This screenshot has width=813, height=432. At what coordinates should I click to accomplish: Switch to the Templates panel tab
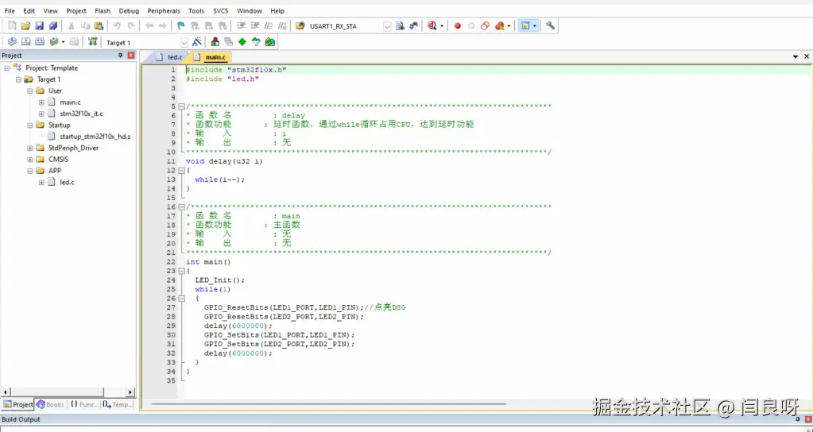coord(118,404)
